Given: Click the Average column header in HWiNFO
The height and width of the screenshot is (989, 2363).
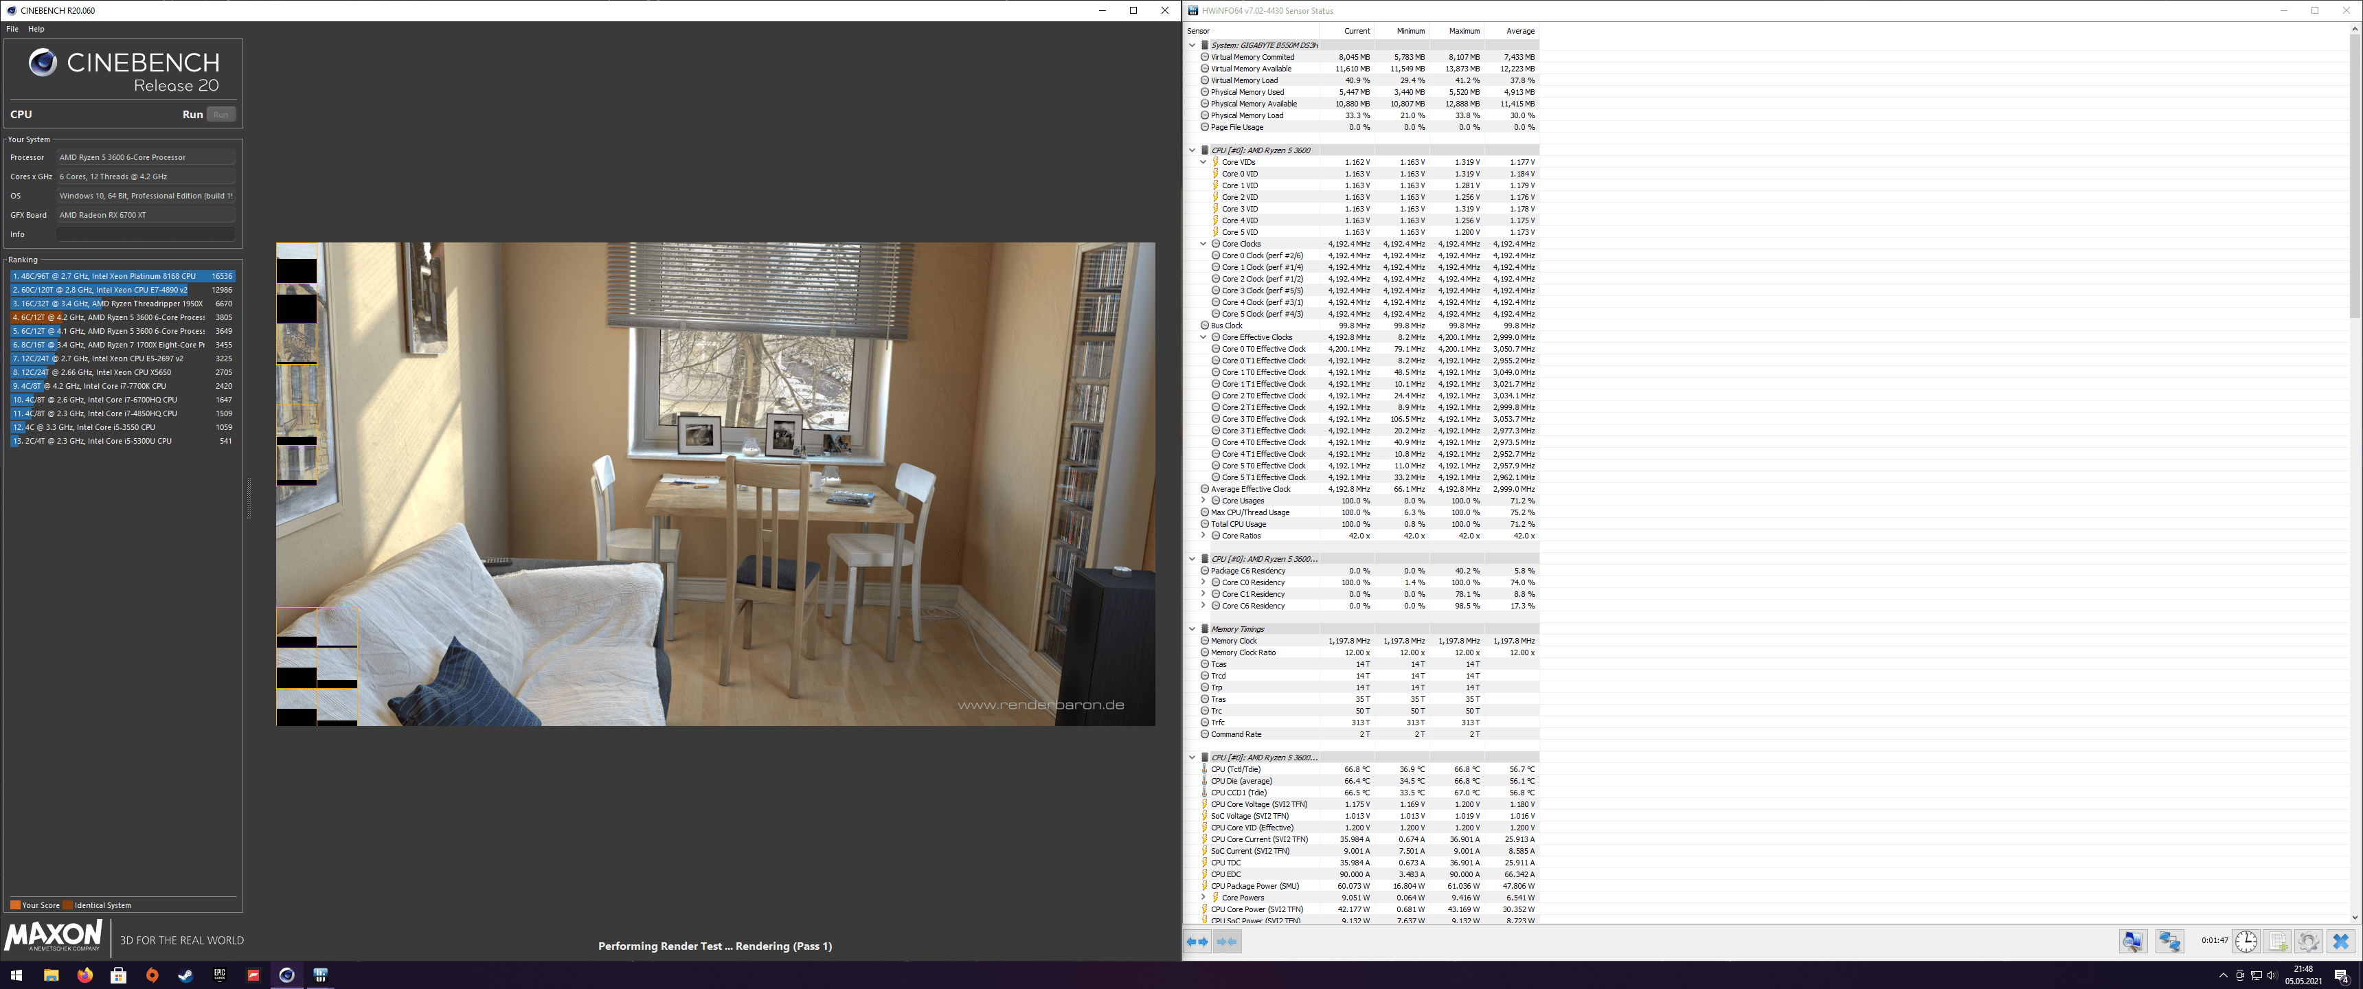Looking at the screenshot, I should (x=1512, y=31).
